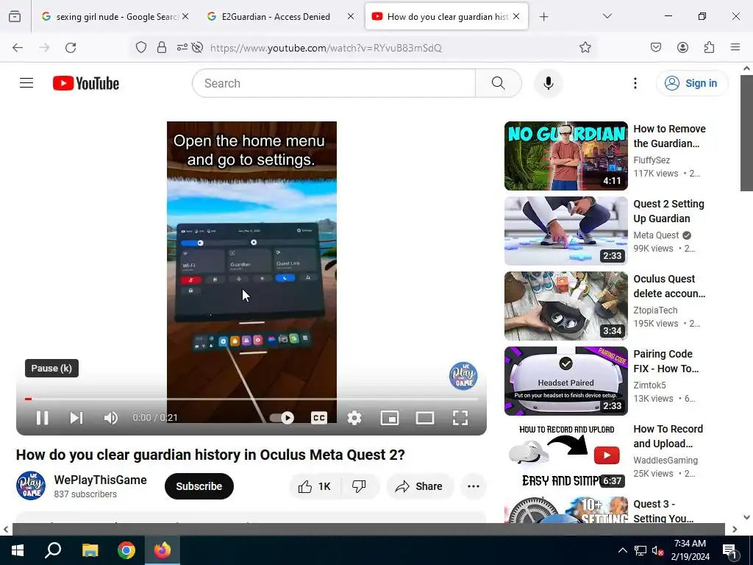753x565 pixels.
Task: Mute the video volume
Action: [x=110, y=418]
